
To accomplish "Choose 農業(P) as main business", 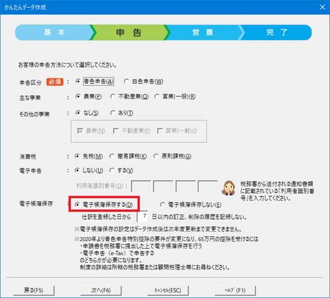I will [x=89, y=97].
